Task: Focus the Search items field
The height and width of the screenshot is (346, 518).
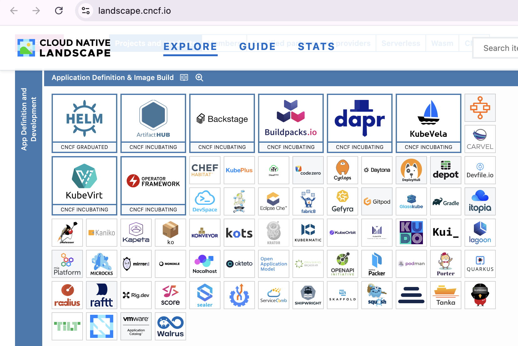Action: [x=495, y=48]
